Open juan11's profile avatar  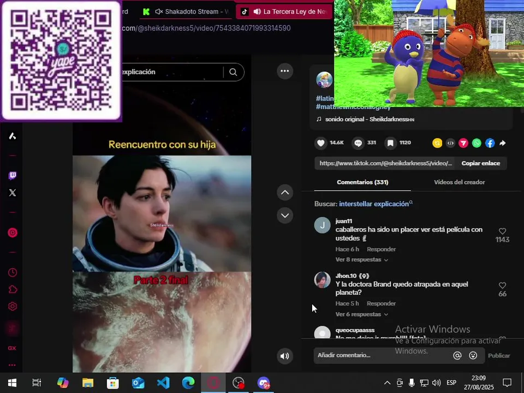[322, 225]
